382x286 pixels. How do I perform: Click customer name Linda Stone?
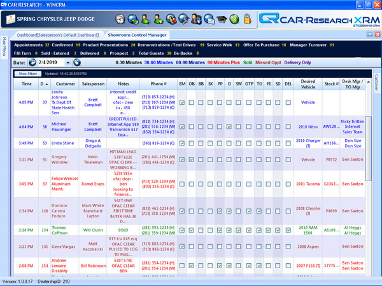coord(62,143)
